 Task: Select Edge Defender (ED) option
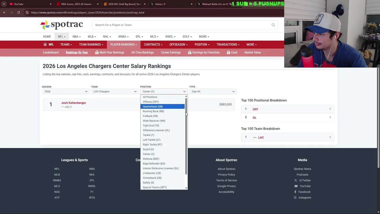[x=162, y=163]
